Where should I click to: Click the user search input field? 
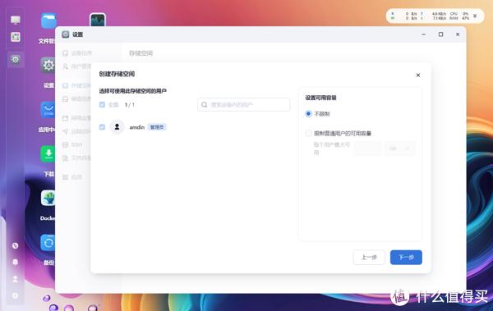[x=244, y=104]
